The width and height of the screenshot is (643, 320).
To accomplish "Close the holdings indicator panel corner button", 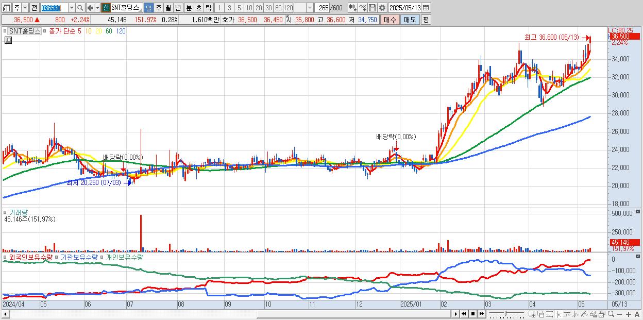I will [x=638, y=256].
